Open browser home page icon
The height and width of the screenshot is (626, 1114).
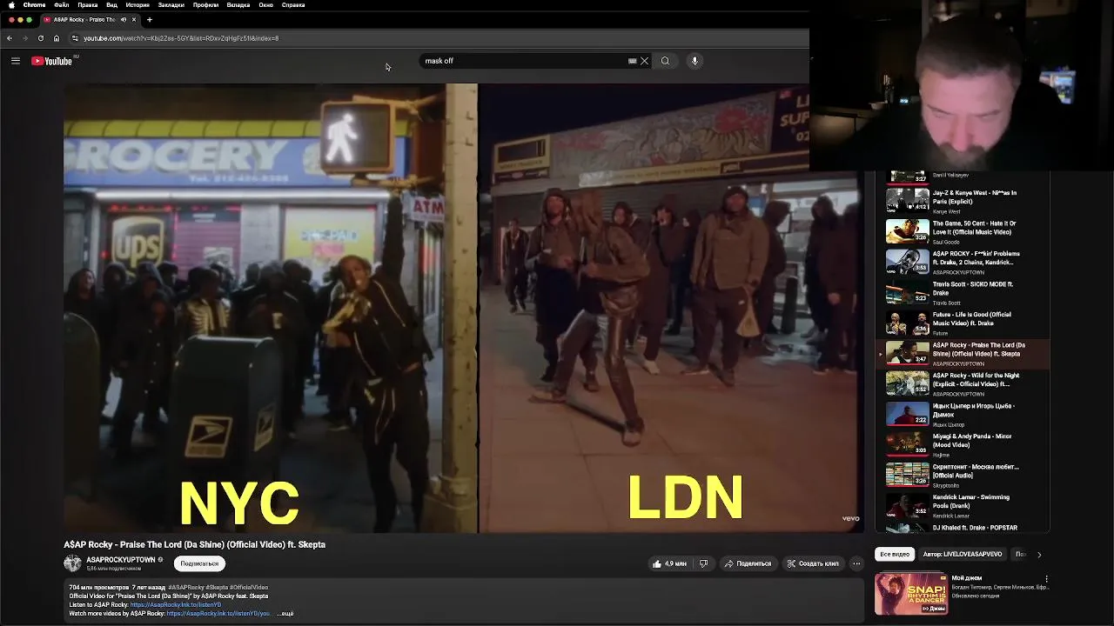tap(57, 38)
